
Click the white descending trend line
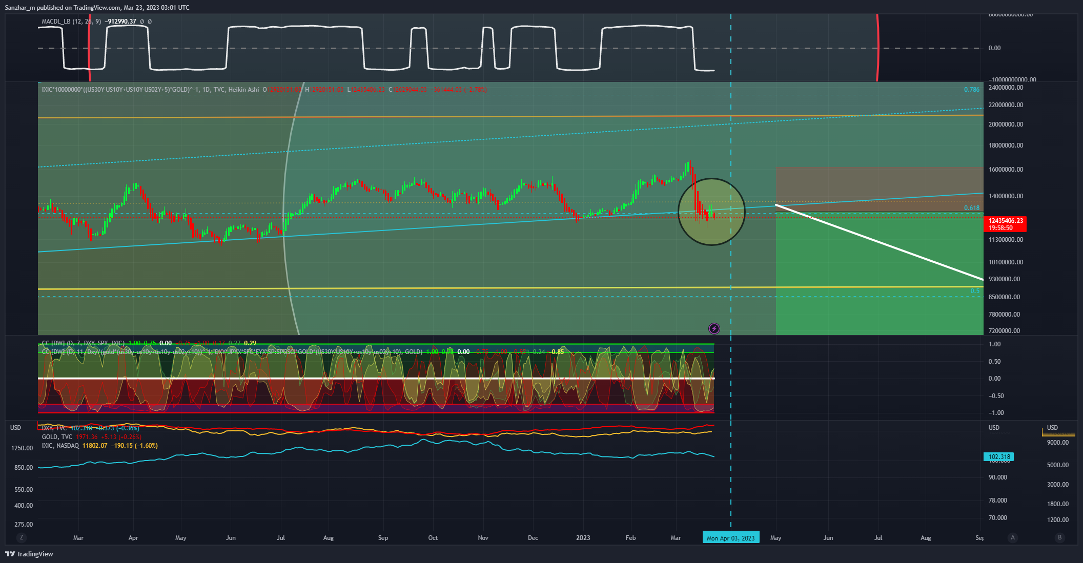click(x=880, y=242)
